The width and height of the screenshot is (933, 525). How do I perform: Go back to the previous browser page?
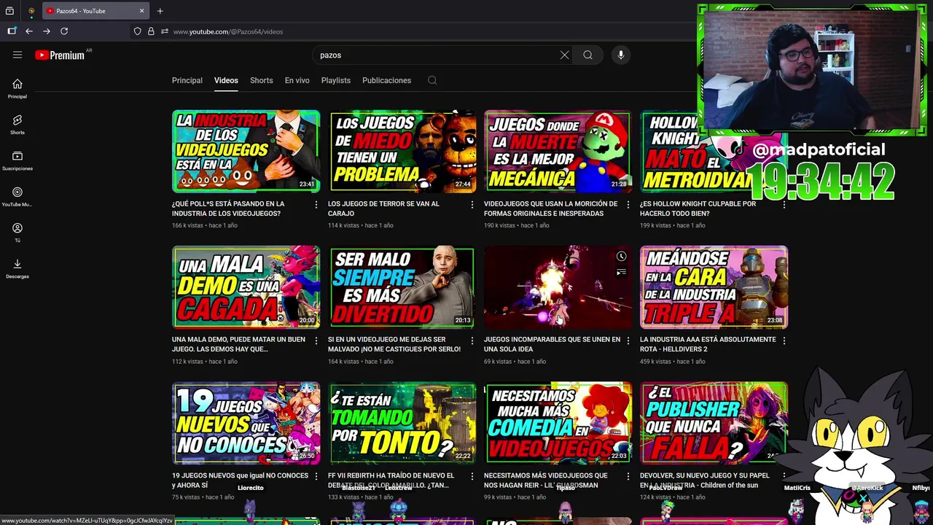coord(29,31)
